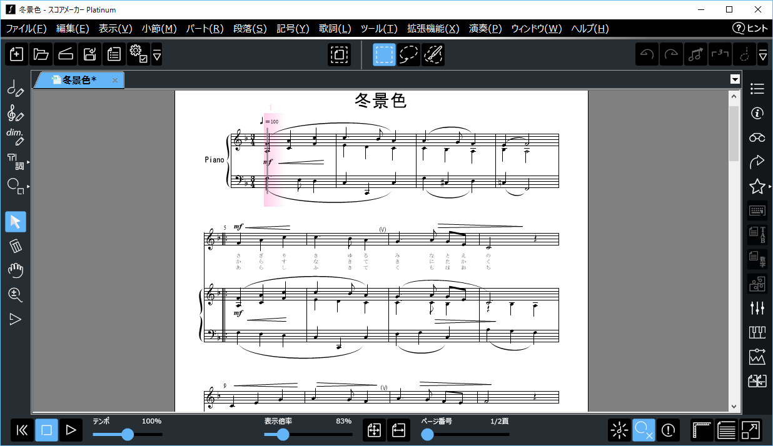The width and height of the screenshot is (773, 446).
Task: Click the ヒント help button
Action: pos(750,29)
